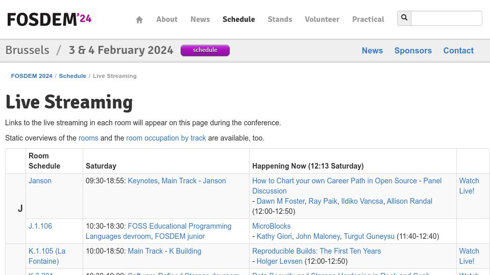490x275 pixels.
Task: Open speaker Allison Randal
Action: pos(409,201)
